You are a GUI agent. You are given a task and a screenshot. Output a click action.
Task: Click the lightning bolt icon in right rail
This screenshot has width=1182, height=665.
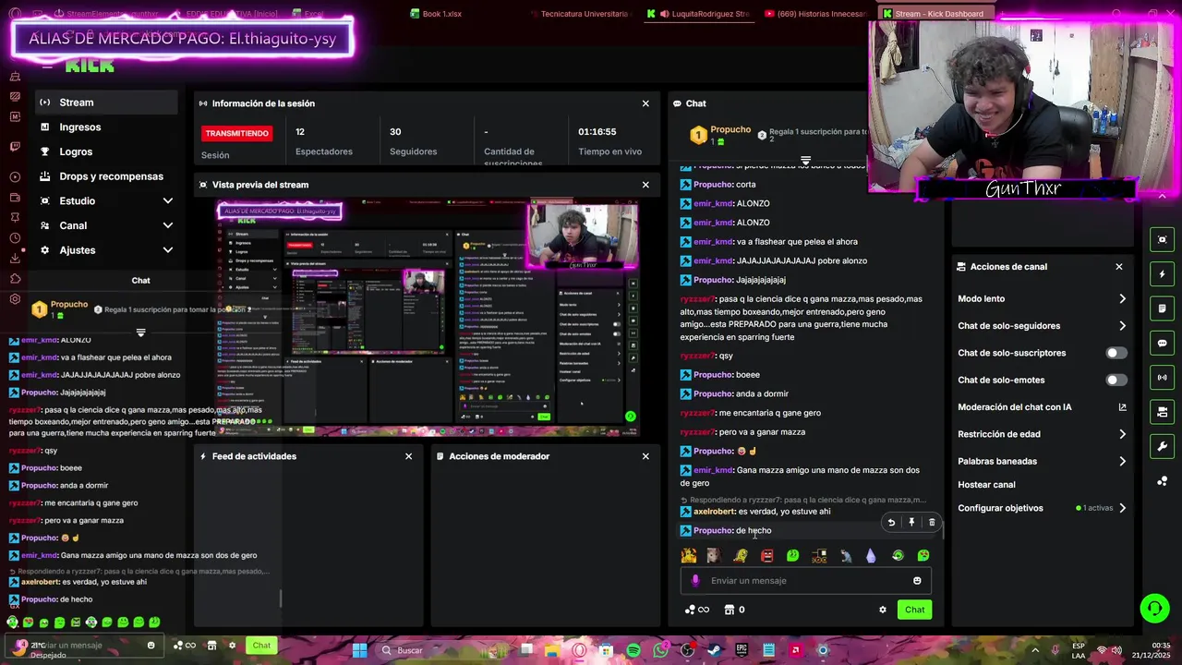[1163, 274]
